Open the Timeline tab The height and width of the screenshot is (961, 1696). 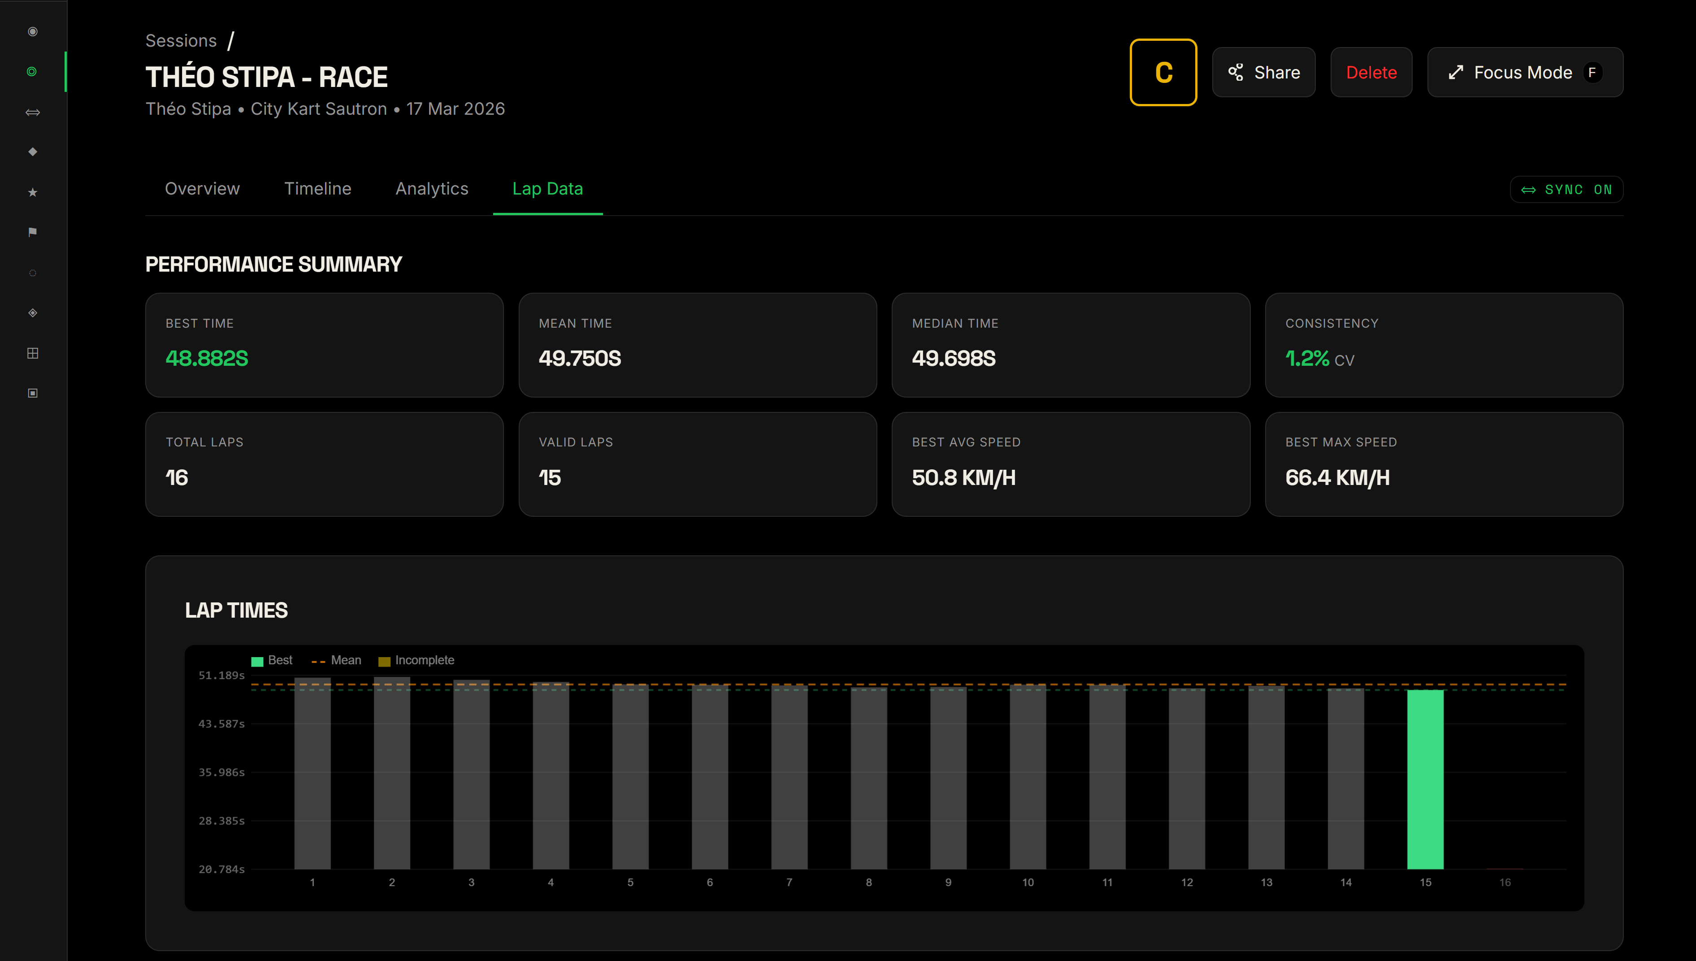pyautogui.click(x=317, y=189)
